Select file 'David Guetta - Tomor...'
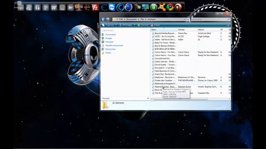Viewport: 266px width, 149px height. (x=165, y=65)
